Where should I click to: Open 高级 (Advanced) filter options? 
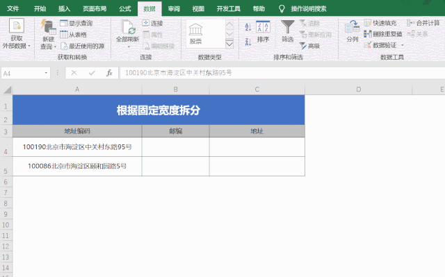[309, 46]
